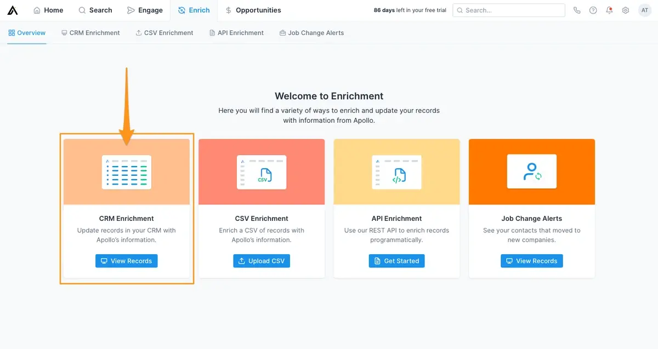Screen dimensions: 658x349
Task: Open the notifications bell icon
Action: 609,10
